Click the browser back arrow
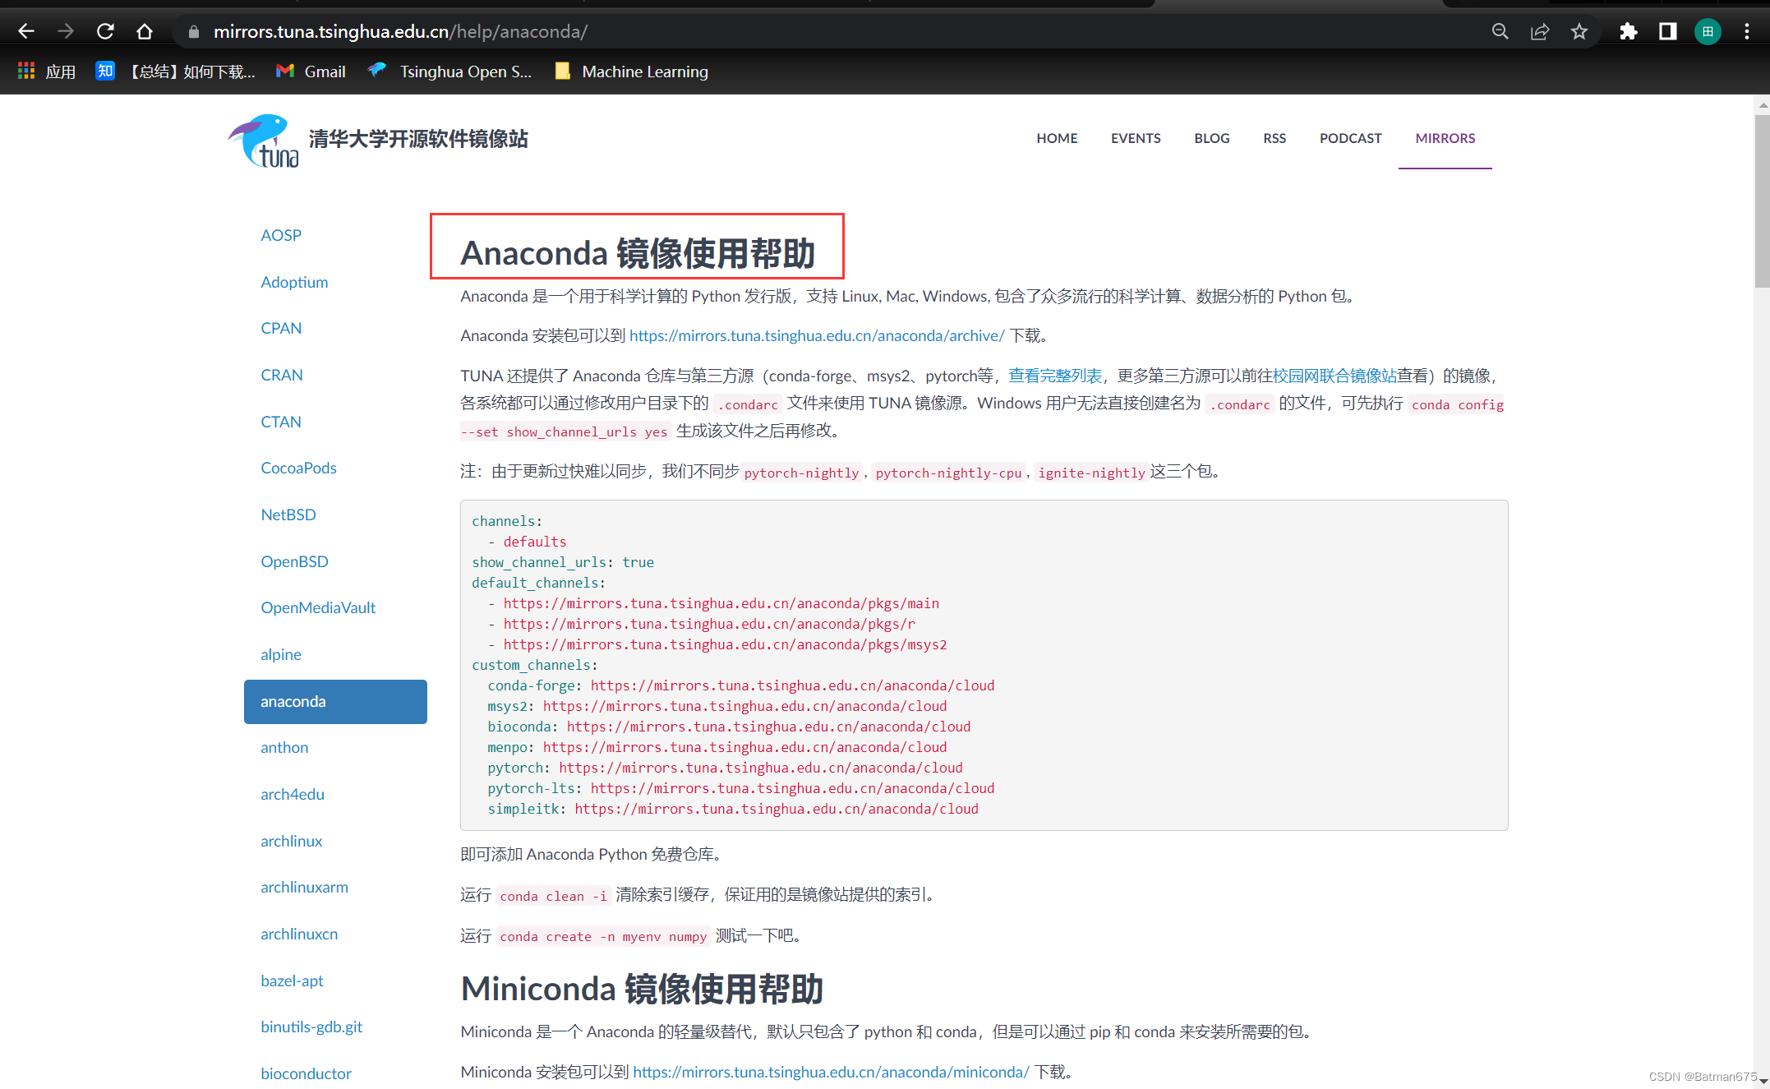1770x1089 pixels. [x=25, y=31]
